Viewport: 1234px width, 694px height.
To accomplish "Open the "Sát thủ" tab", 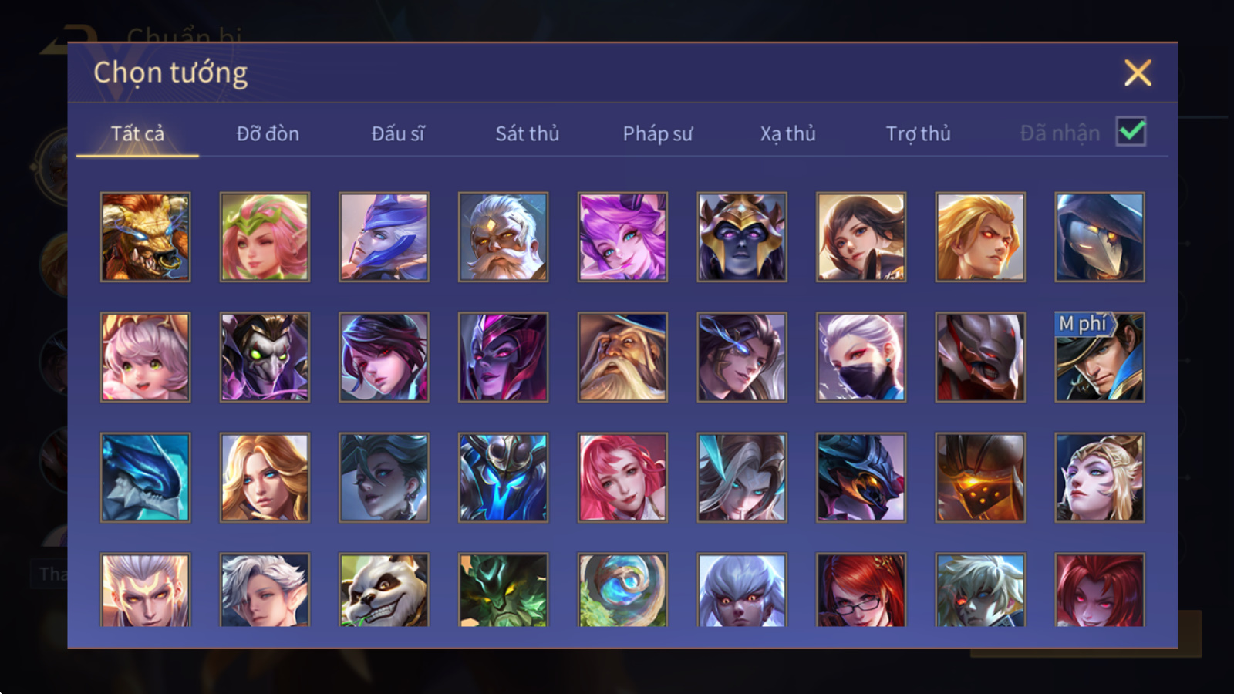I will point(528,133).
